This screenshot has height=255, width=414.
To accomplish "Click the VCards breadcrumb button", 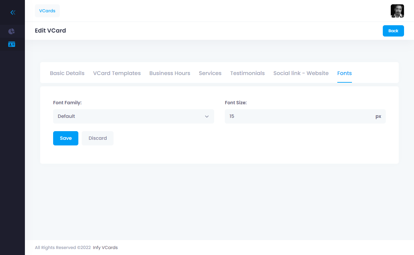I will (x=47, y=11).
